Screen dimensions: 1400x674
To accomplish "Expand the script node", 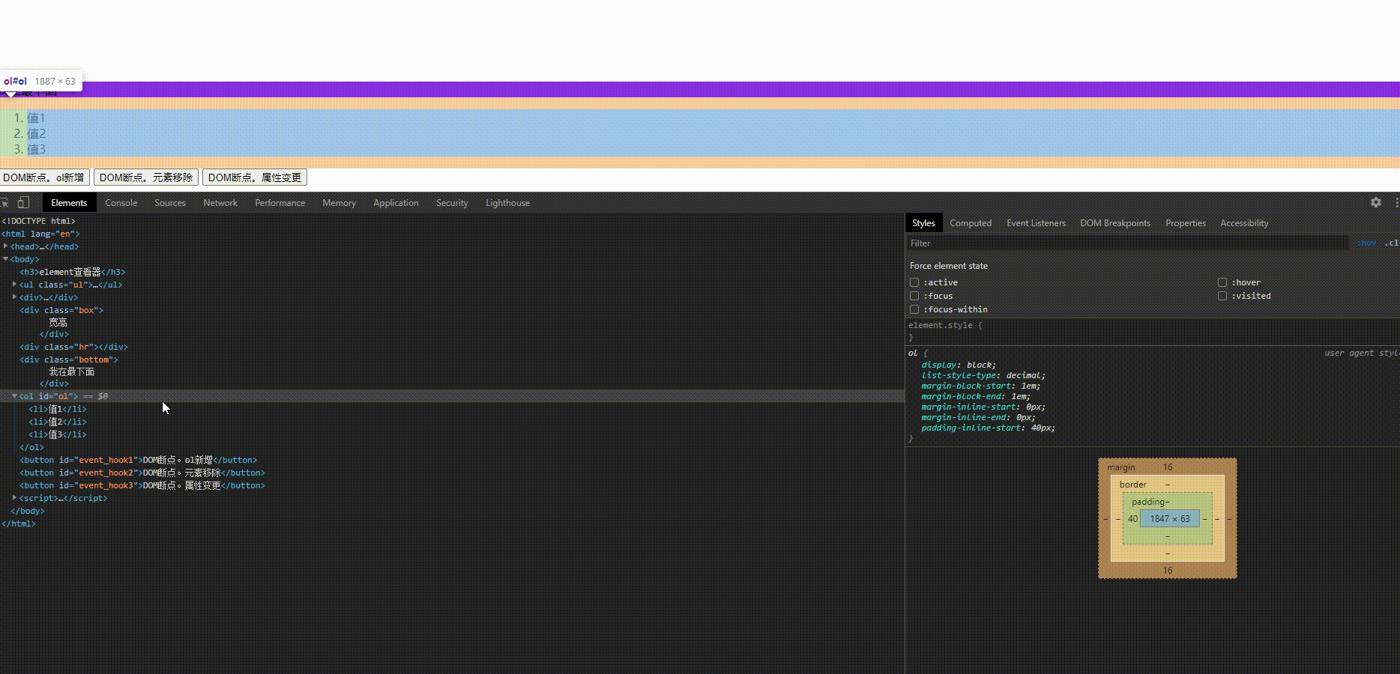I will [14, 497].
